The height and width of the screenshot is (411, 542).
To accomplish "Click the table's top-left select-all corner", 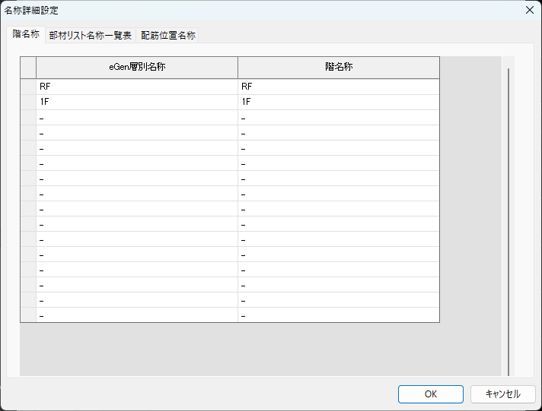I will [x=28, y=67].
